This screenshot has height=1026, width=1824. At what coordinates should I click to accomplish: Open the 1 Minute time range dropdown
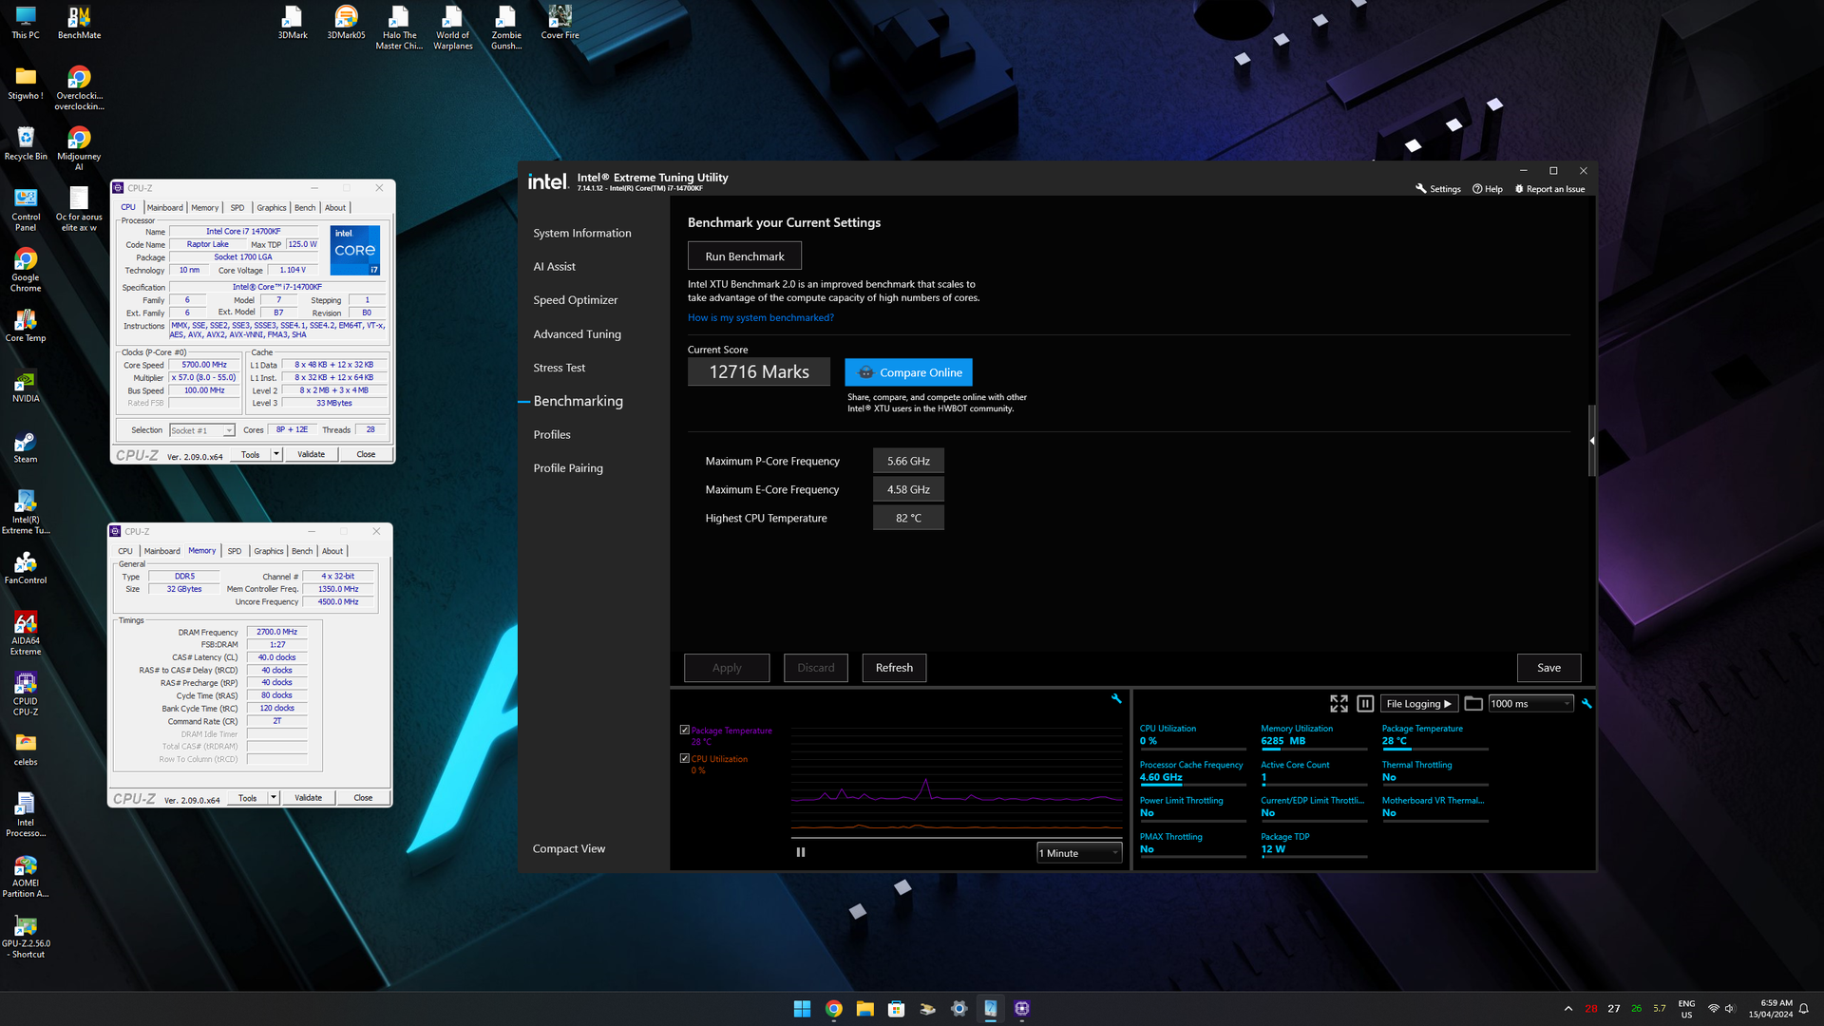(x=1079, y=853)
